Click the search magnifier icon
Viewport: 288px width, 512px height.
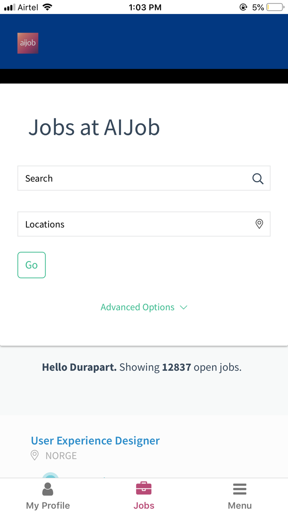(258, 178)
